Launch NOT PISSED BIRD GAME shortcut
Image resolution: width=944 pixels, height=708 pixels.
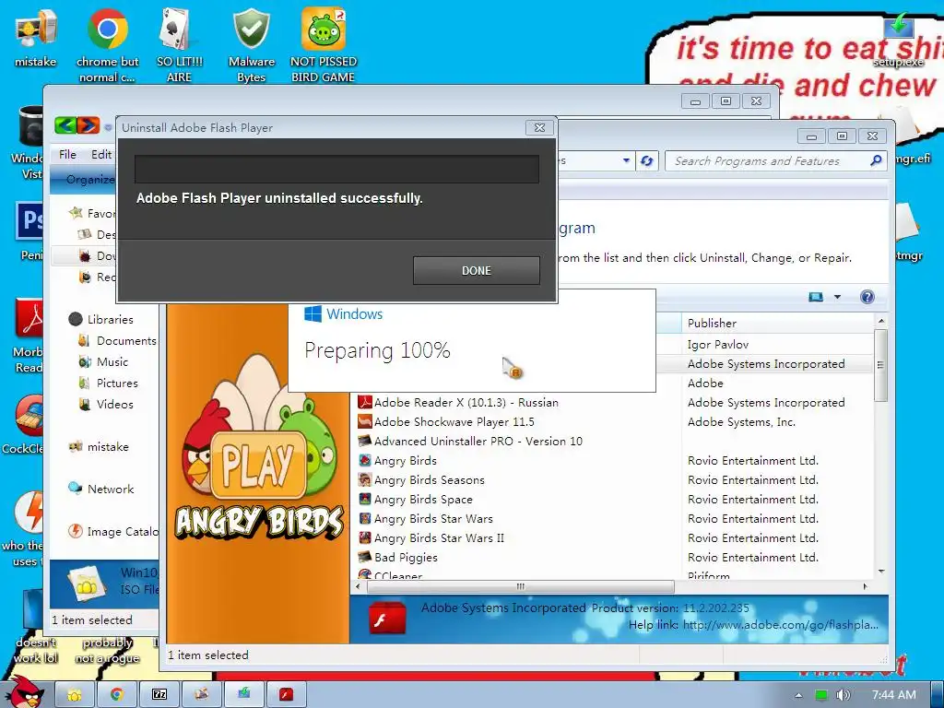coord(324,45)
